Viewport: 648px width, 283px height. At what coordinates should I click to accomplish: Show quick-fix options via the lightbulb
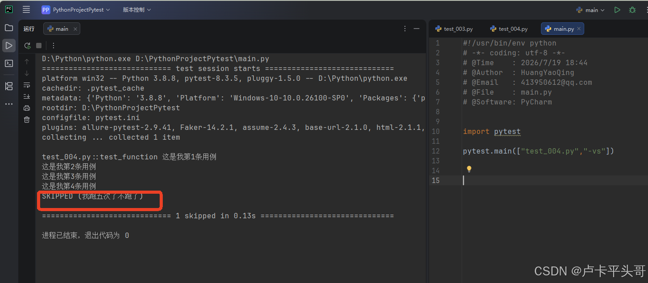[469, 169]
